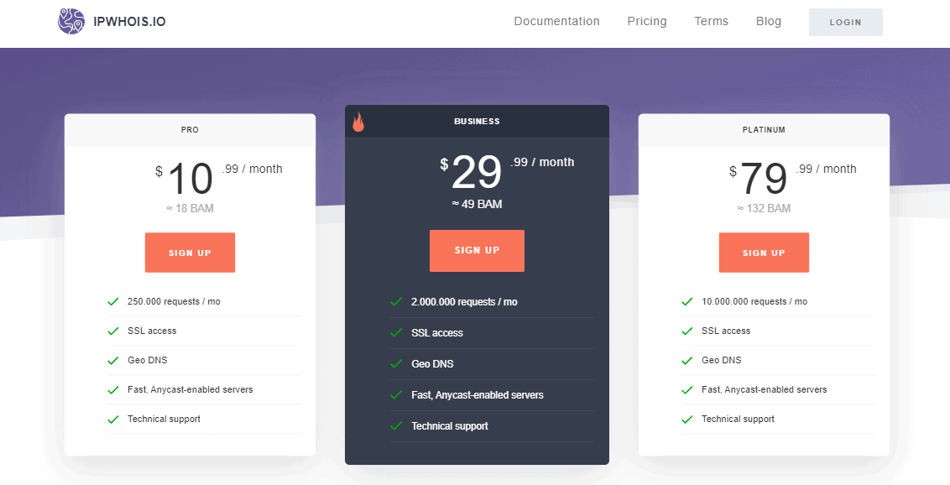Click Geo DNS text in Platinum plan
950x485 pixels.
point(722,360)
